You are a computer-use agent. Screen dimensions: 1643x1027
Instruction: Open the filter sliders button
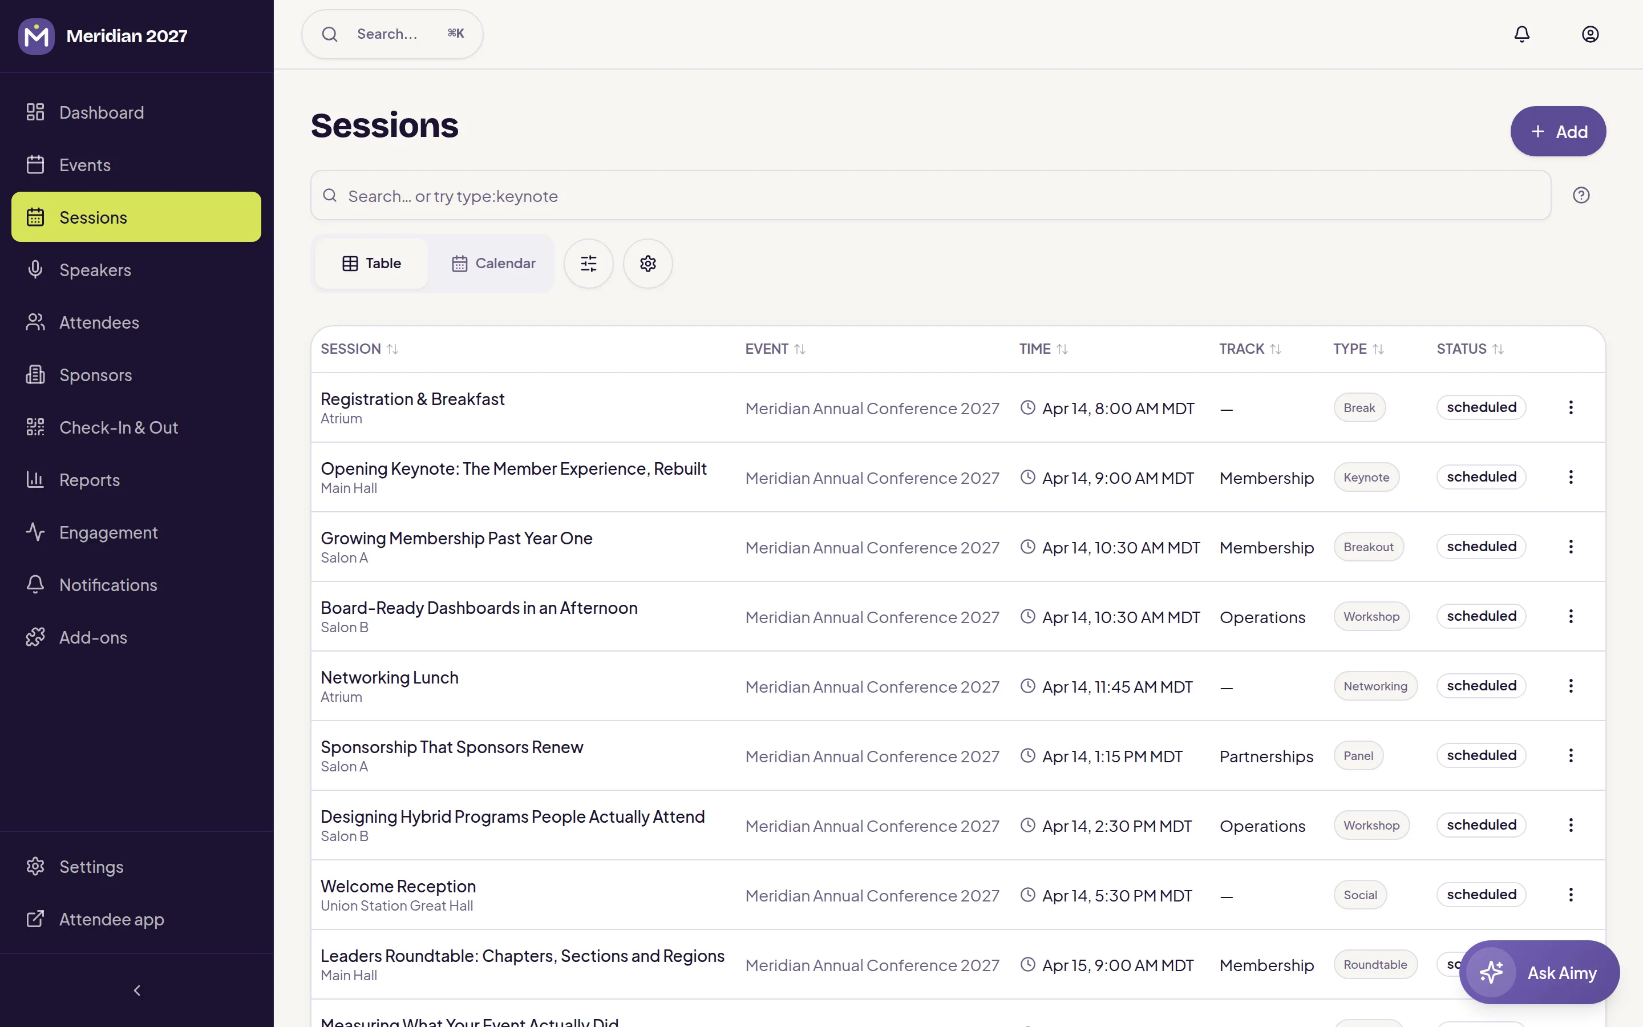(x=589, y=264)
